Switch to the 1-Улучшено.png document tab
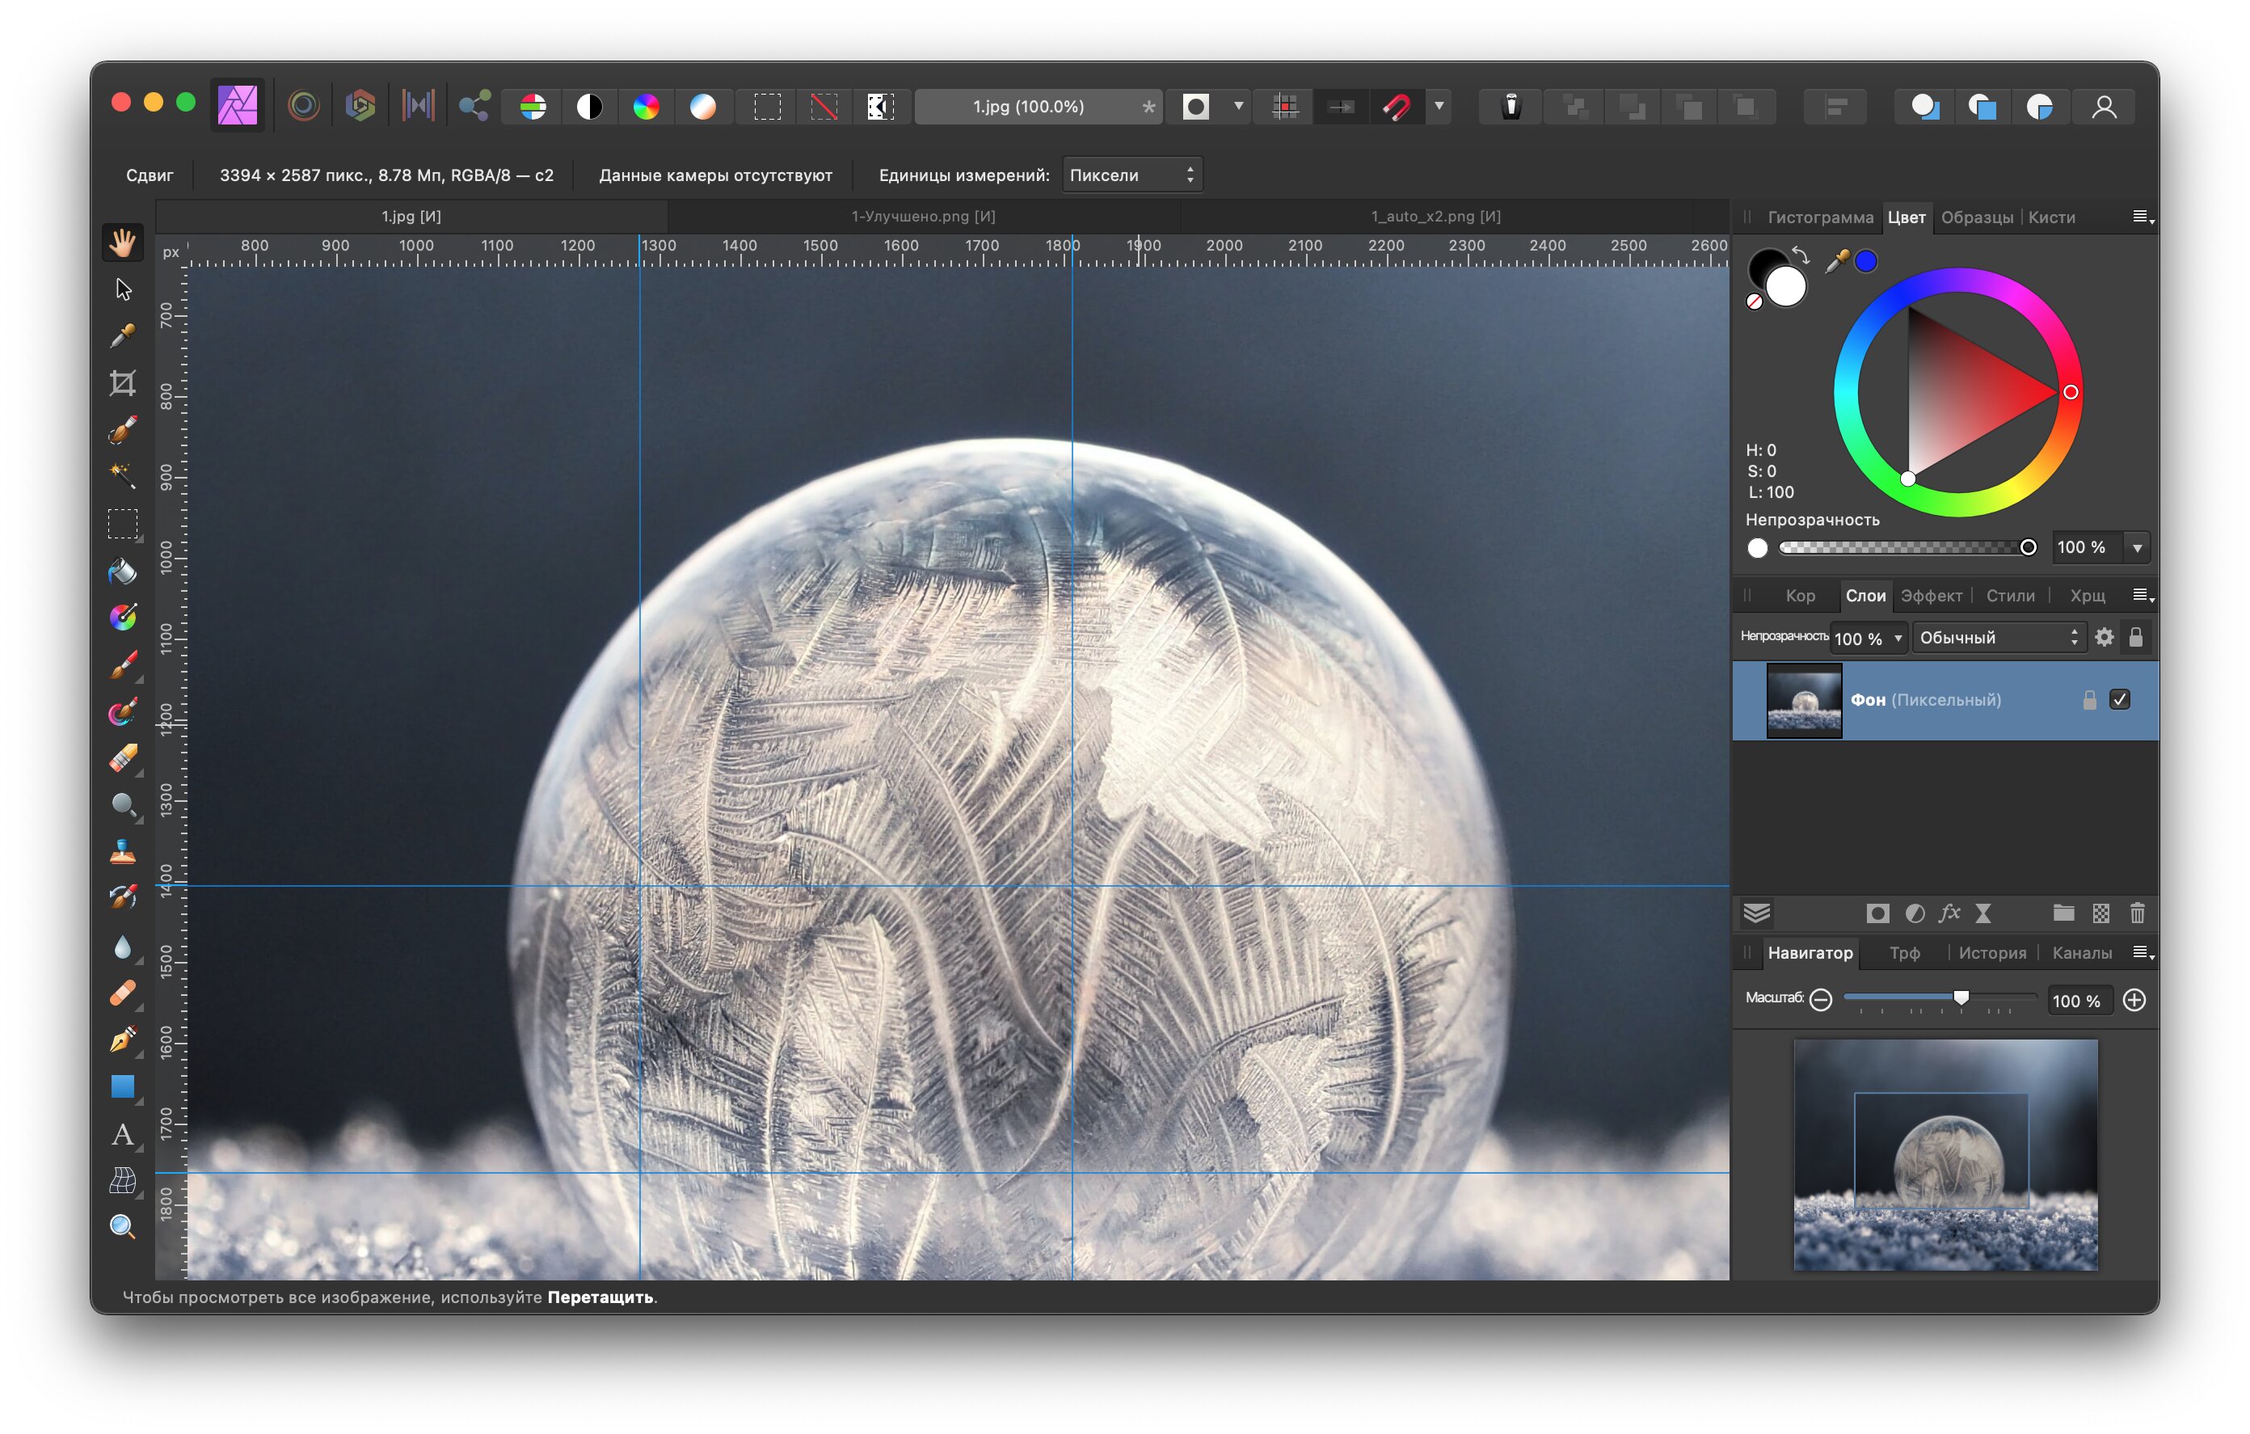Viewport: 2250px width, 1434px height. pos(923,216)
